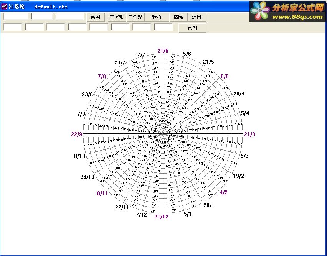
Task: Click cell 360 on the outer ring
Action: coord(239,144)
